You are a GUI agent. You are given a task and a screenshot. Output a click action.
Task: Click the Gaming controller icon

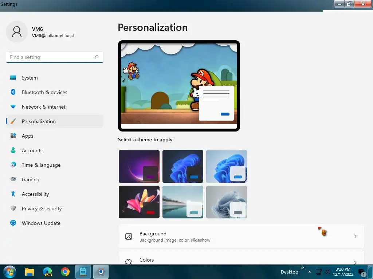coord(13,179)
